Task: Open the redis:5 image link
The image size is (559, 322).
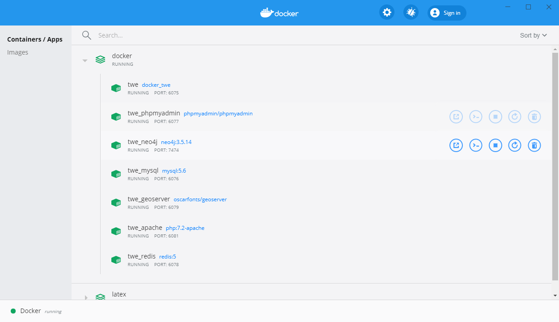Action: [x=168, y=257]
